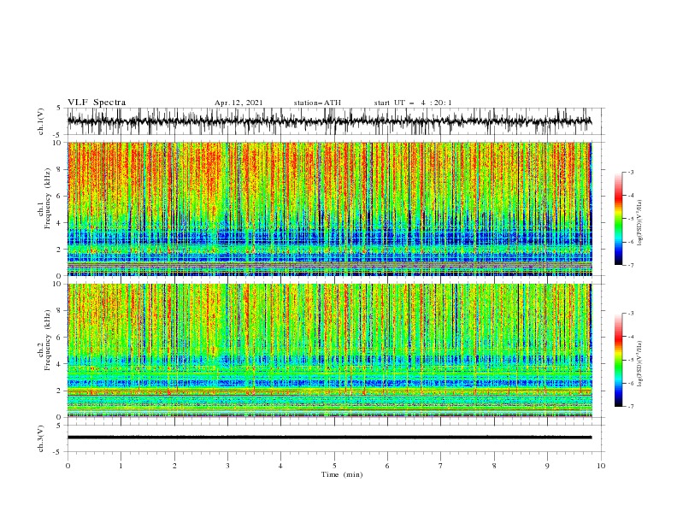Image resolution: width=677 pixels, height=523 pixels.
Task: Click the "-5" volt tick on ch.3(V) axis
Action: click(x=58, y=452)
